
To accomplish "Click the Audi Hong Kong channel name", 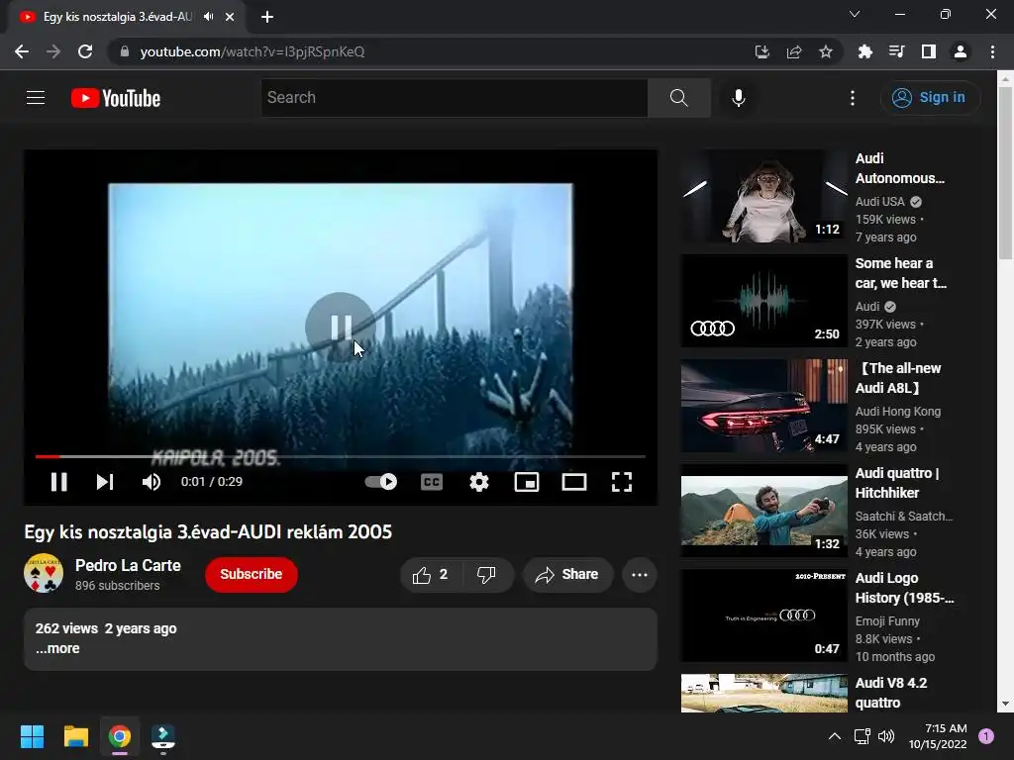I will point(897,412).
